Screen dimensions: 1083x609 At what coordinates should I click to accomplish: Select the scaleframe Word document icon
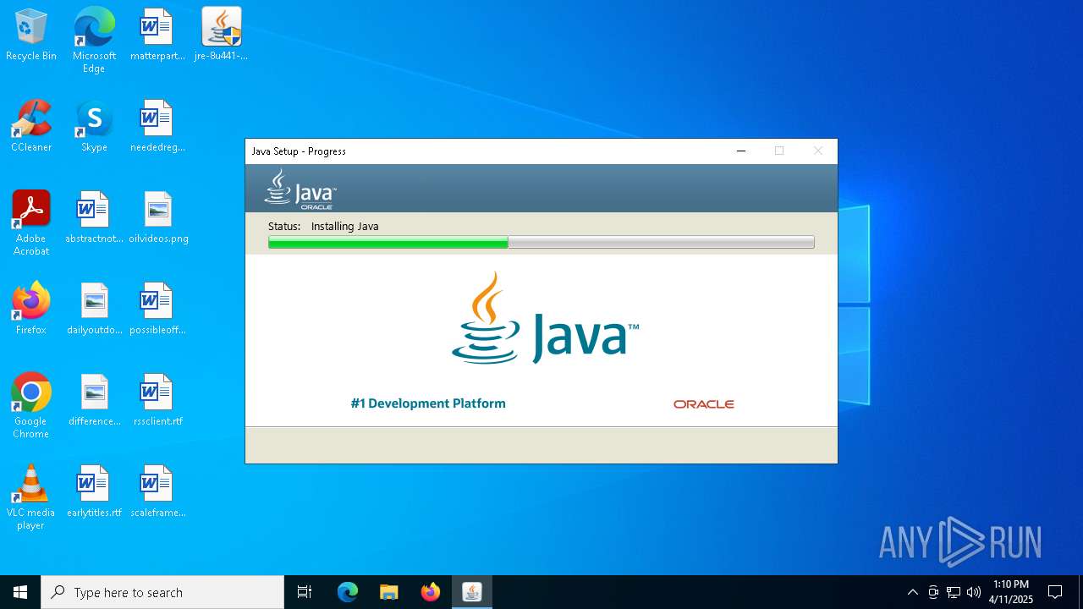(157, 492)
